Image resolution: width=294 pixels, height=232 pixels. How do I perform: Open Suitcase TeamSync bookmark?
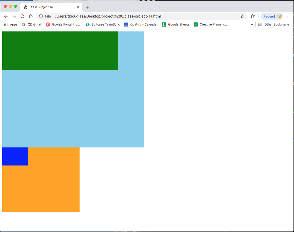[102, 24]
